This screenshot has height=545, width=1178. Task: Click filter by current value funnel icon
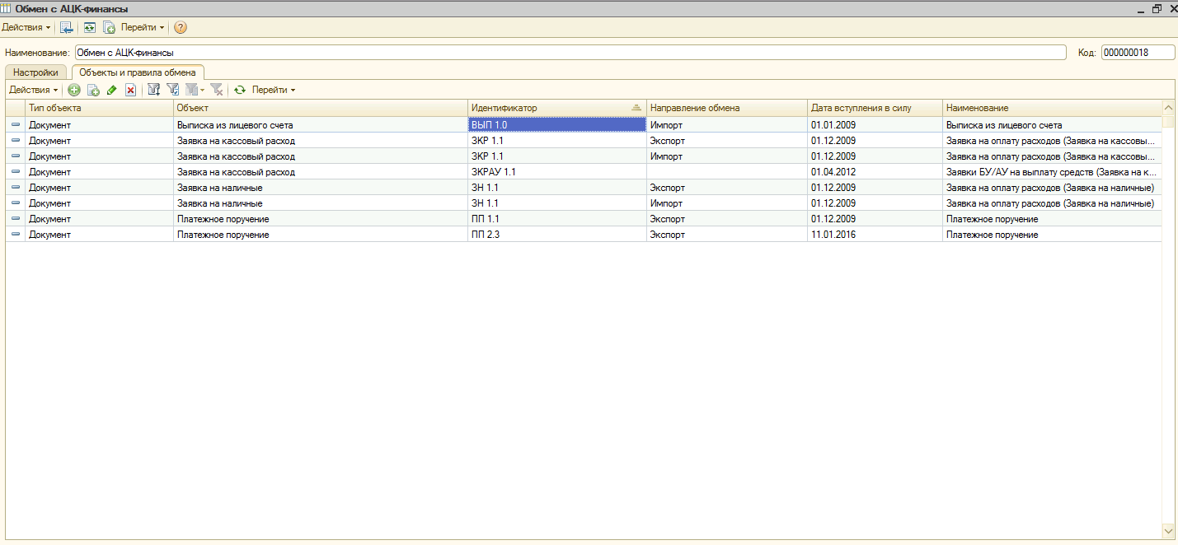coord(173,90)
